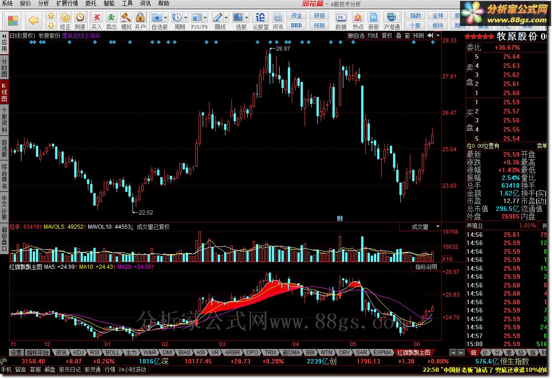Click the 股市日记 status bar link
Image resolution: width=552 pixels, height=379 pixels.
coord(70,369)
